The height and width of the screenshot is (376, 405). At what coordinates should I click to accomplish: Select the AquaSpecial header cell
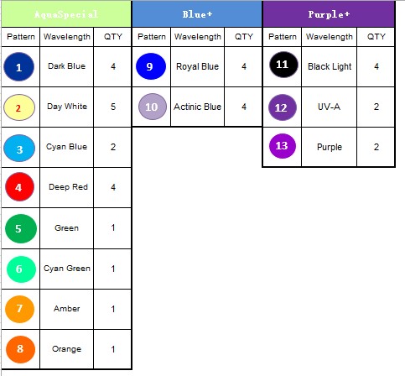(66, 14)
